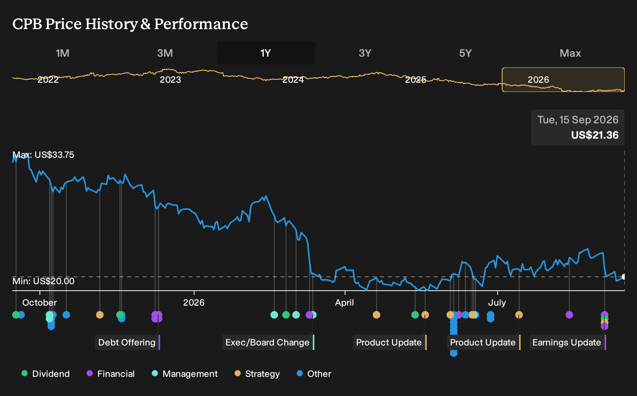Image resolution: width=637 pixels, height=396 pixels.
Task: Show the 5Y price history
Action: (465, 53)
